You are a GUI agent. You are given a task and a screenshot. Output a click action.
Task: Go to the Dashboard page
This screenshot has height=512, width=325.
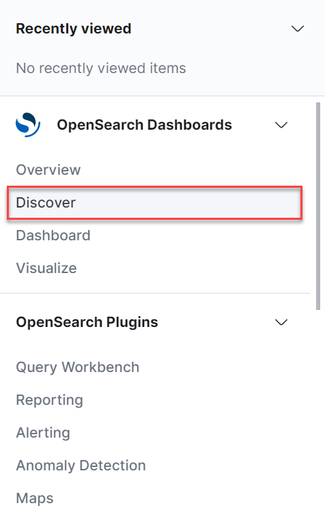pos(53,236)
